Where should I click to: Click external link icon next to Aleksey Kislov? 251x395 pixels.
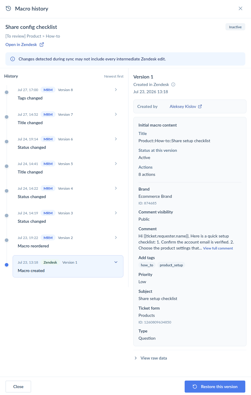[200, 106]
